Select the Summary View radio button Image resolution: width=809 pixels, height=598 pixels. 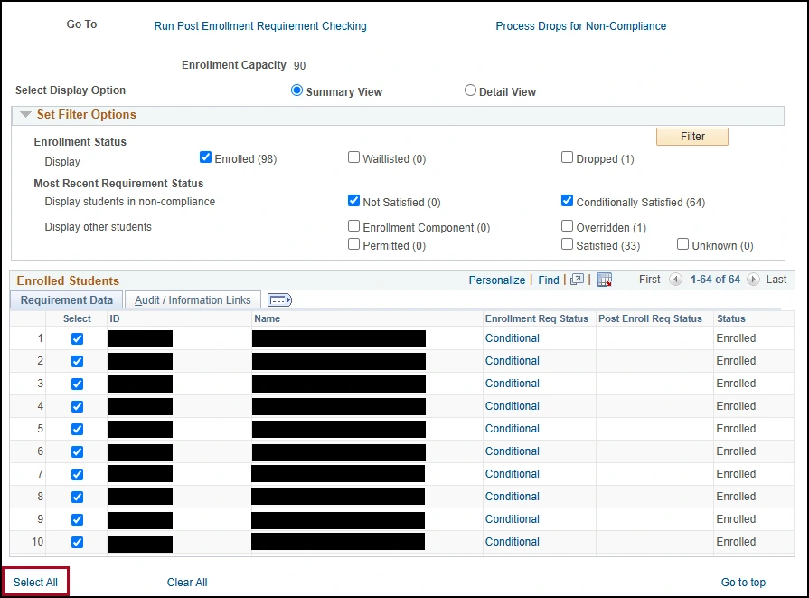[296, 90]
